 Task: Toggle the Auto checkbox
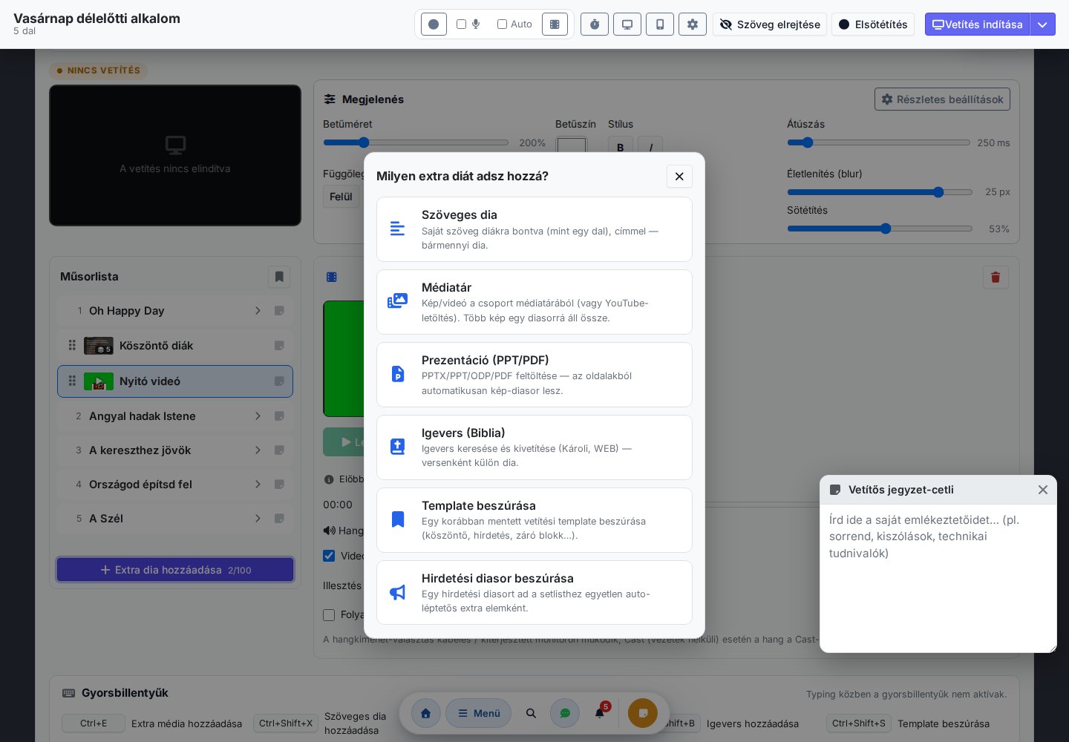pyautogui.click(x=502, y=24)
